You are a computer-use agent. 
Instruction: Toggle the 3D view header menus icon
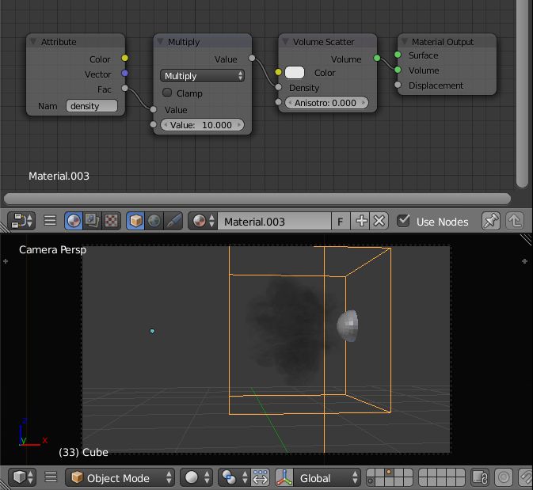[51, 477]
